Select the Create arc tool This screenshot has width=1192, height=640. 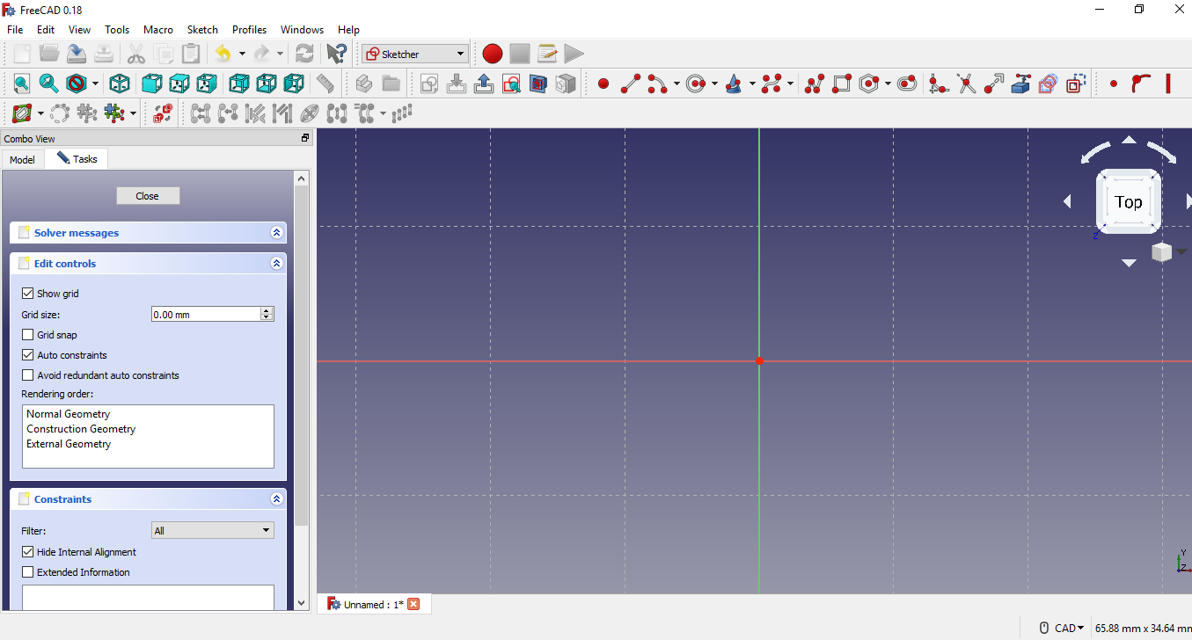(x=658, y=84)
